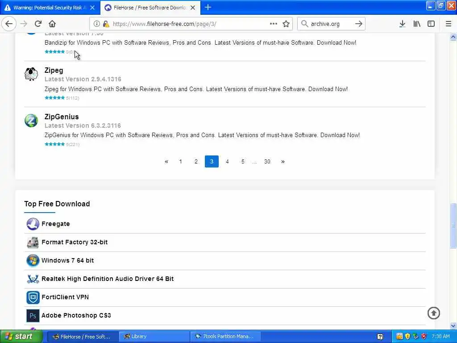457x343 pixels.
Task: Switch to Library taskbar window
Action: click(x=154, y=337)
